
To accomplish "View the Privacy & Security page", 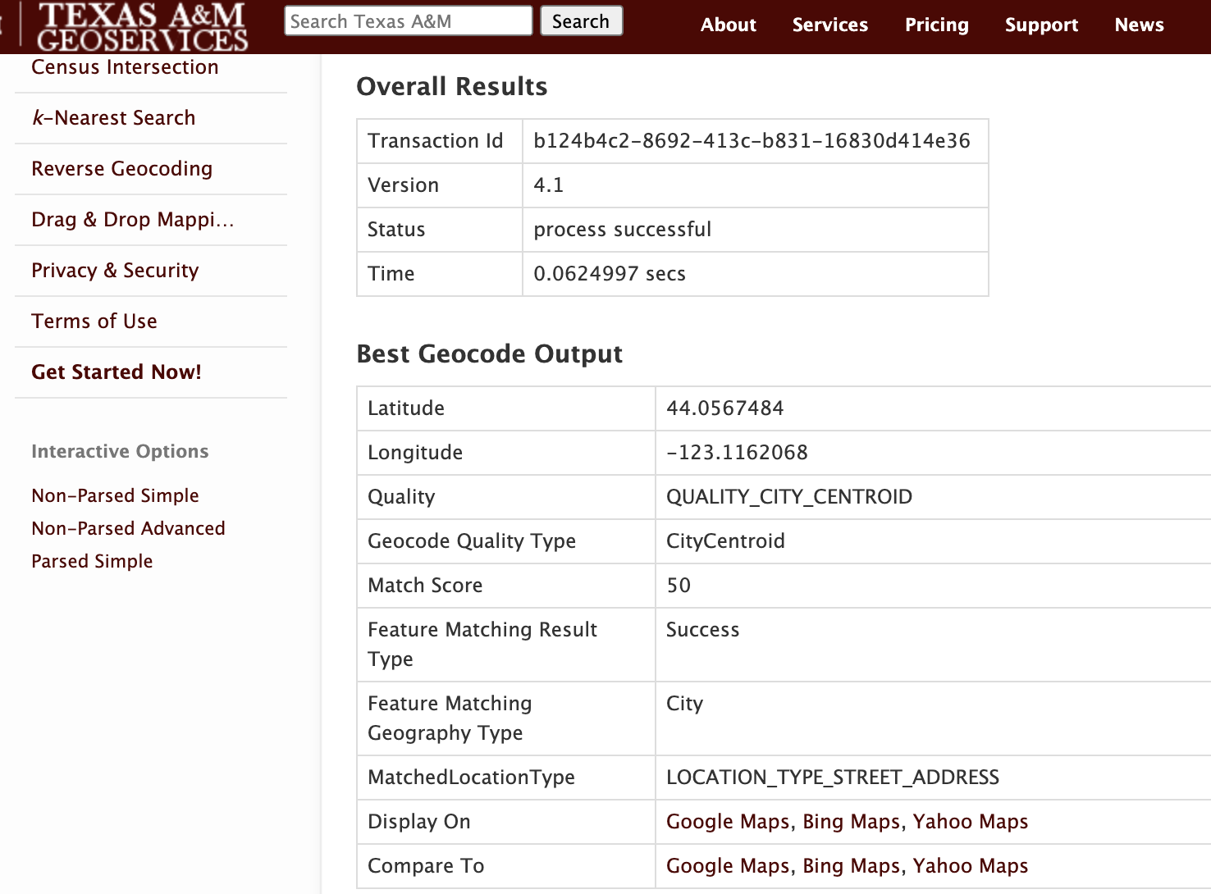I will click(115, 271).
